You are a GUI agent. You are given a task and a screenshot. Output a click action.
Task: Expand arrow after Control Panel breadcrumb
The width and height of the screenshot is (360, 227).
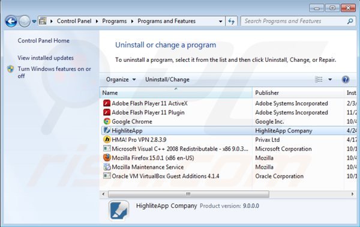97,22
